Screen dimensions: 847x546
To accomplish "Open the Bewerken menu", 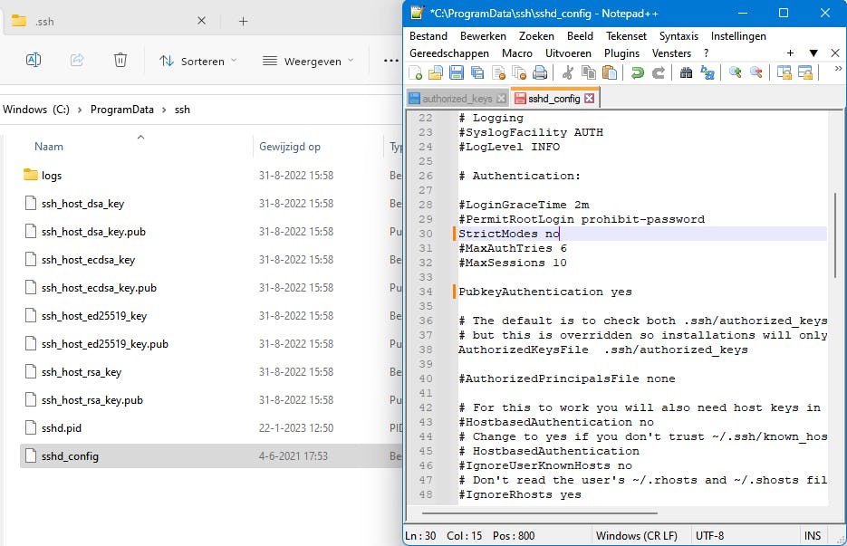I will click(483, 36).
